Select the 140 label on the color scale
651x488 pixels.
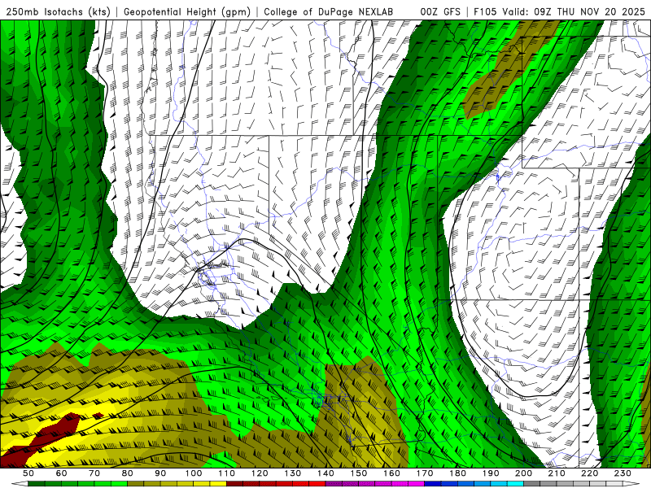pos(325,473)
